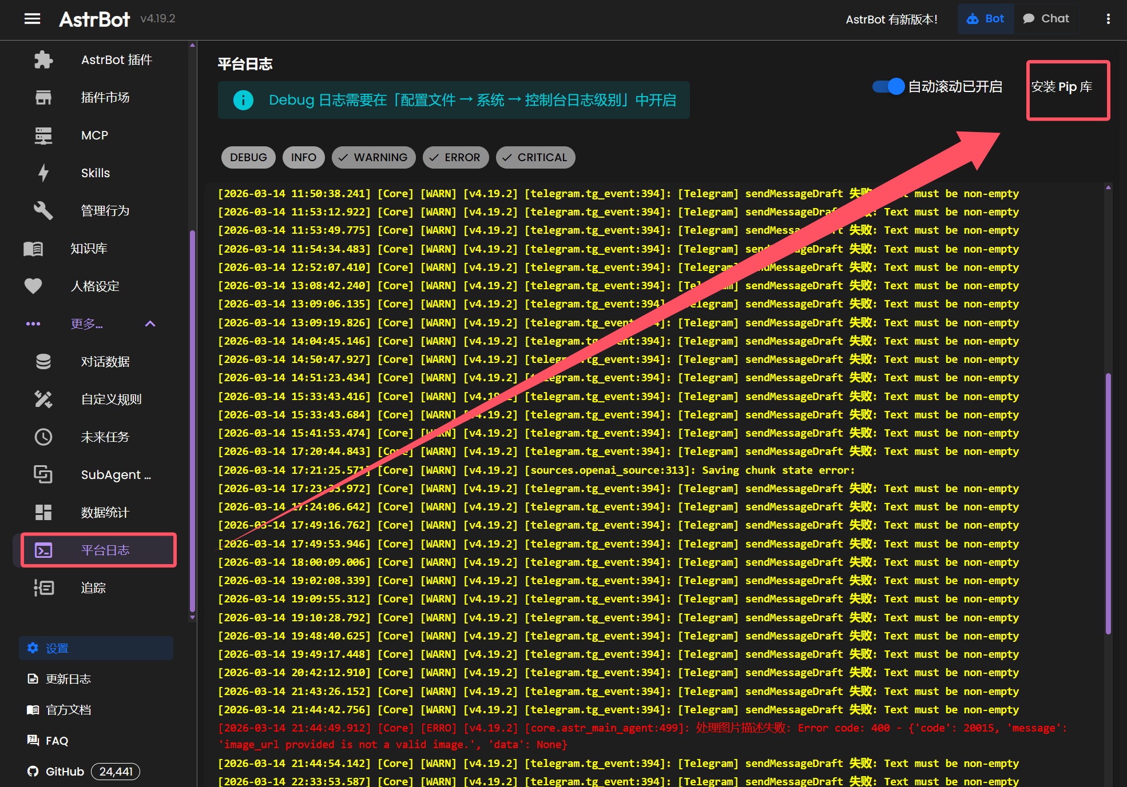Image resolution: width=1127 pixels, height=787 pixels.
Task: Toggle the INFO log level chip
Action: pos(303,157)
